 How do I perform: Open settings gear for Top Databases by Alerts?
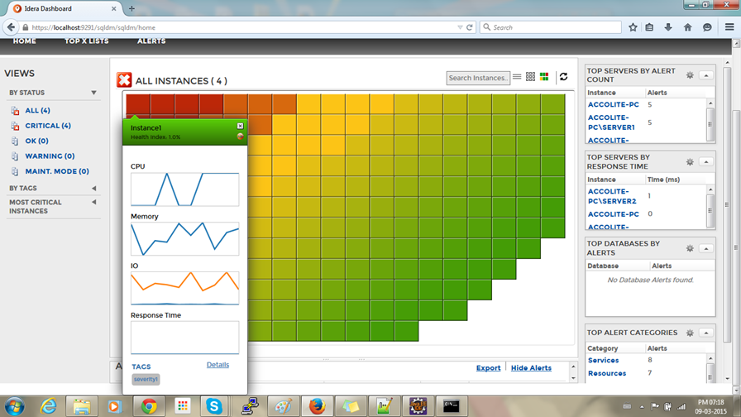(x=690, y=248)
